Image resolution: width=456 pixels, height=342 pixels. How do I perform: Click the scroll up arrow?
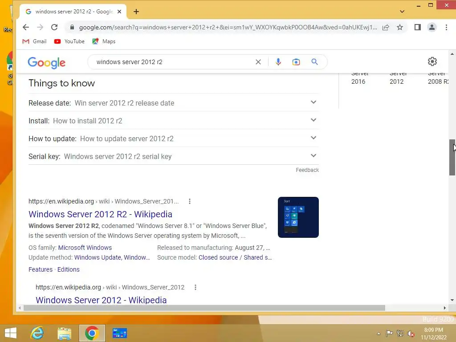(x=452, y=54)
